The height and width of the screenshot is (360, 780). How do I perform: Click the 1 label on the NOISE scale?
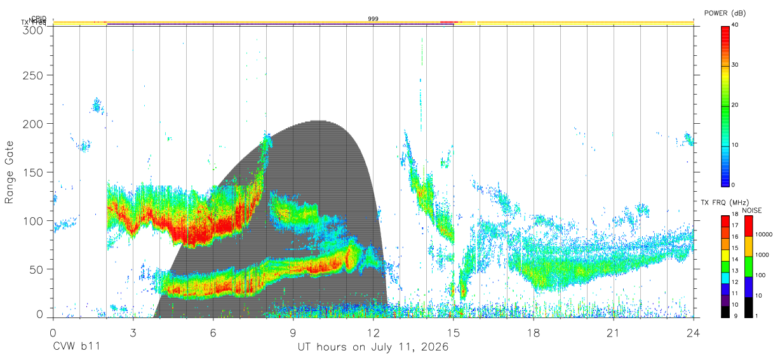click(755, 316)
